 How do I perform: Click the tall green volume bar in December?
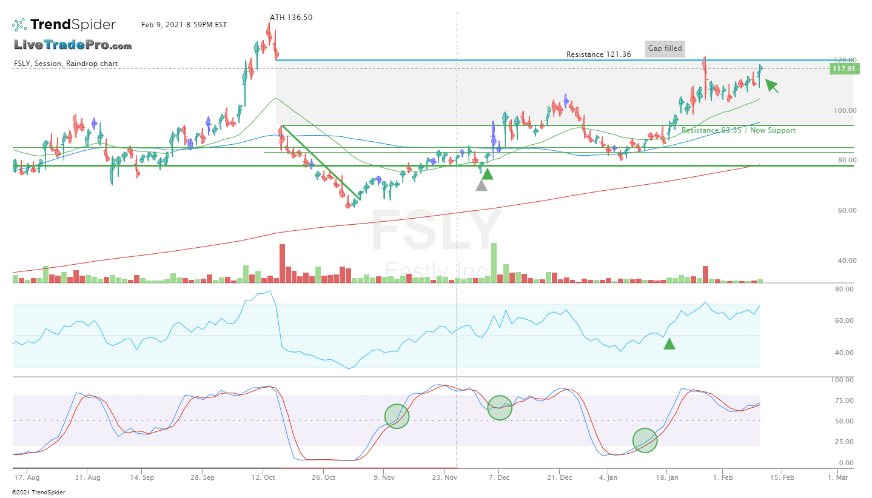[494, 263]
